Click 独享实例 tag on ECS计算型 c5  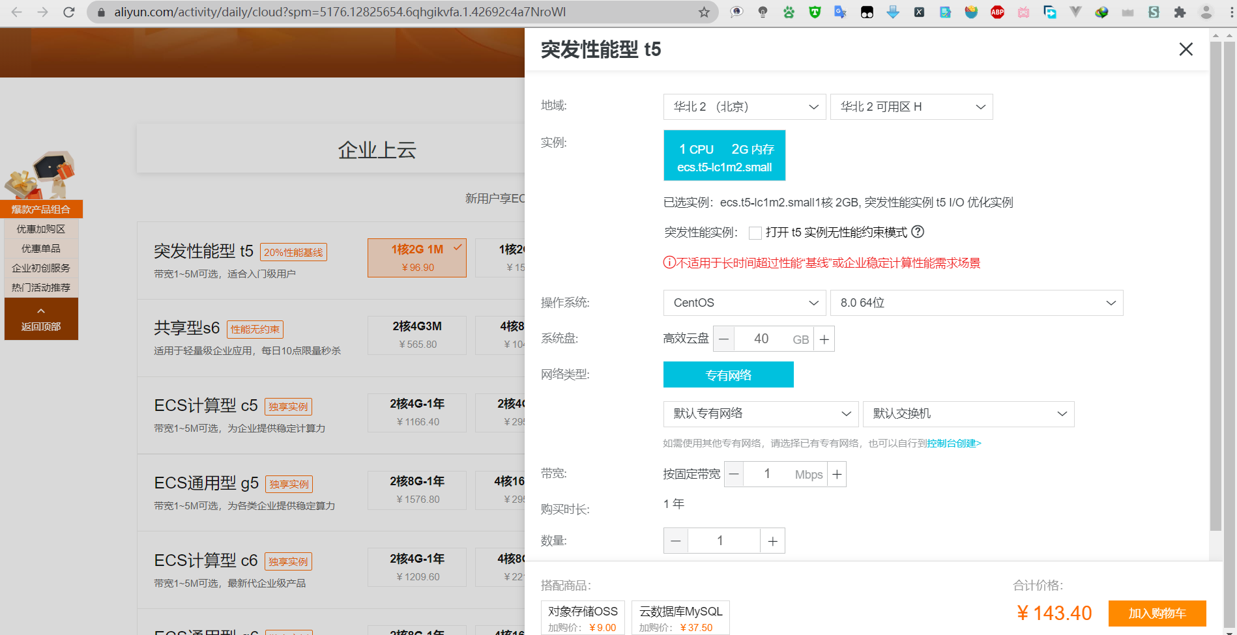288,406
